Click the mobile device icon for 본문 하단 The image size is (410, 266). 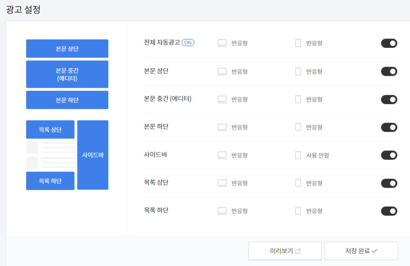click(298, 127)
